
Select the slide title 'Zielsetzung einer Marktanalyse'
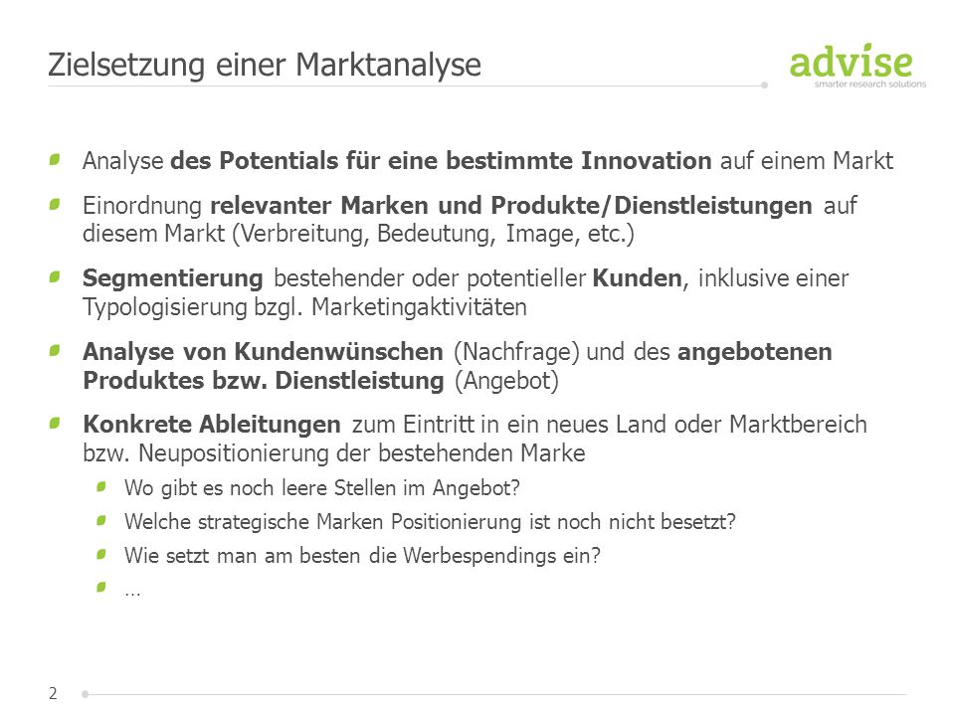(265, 65)
